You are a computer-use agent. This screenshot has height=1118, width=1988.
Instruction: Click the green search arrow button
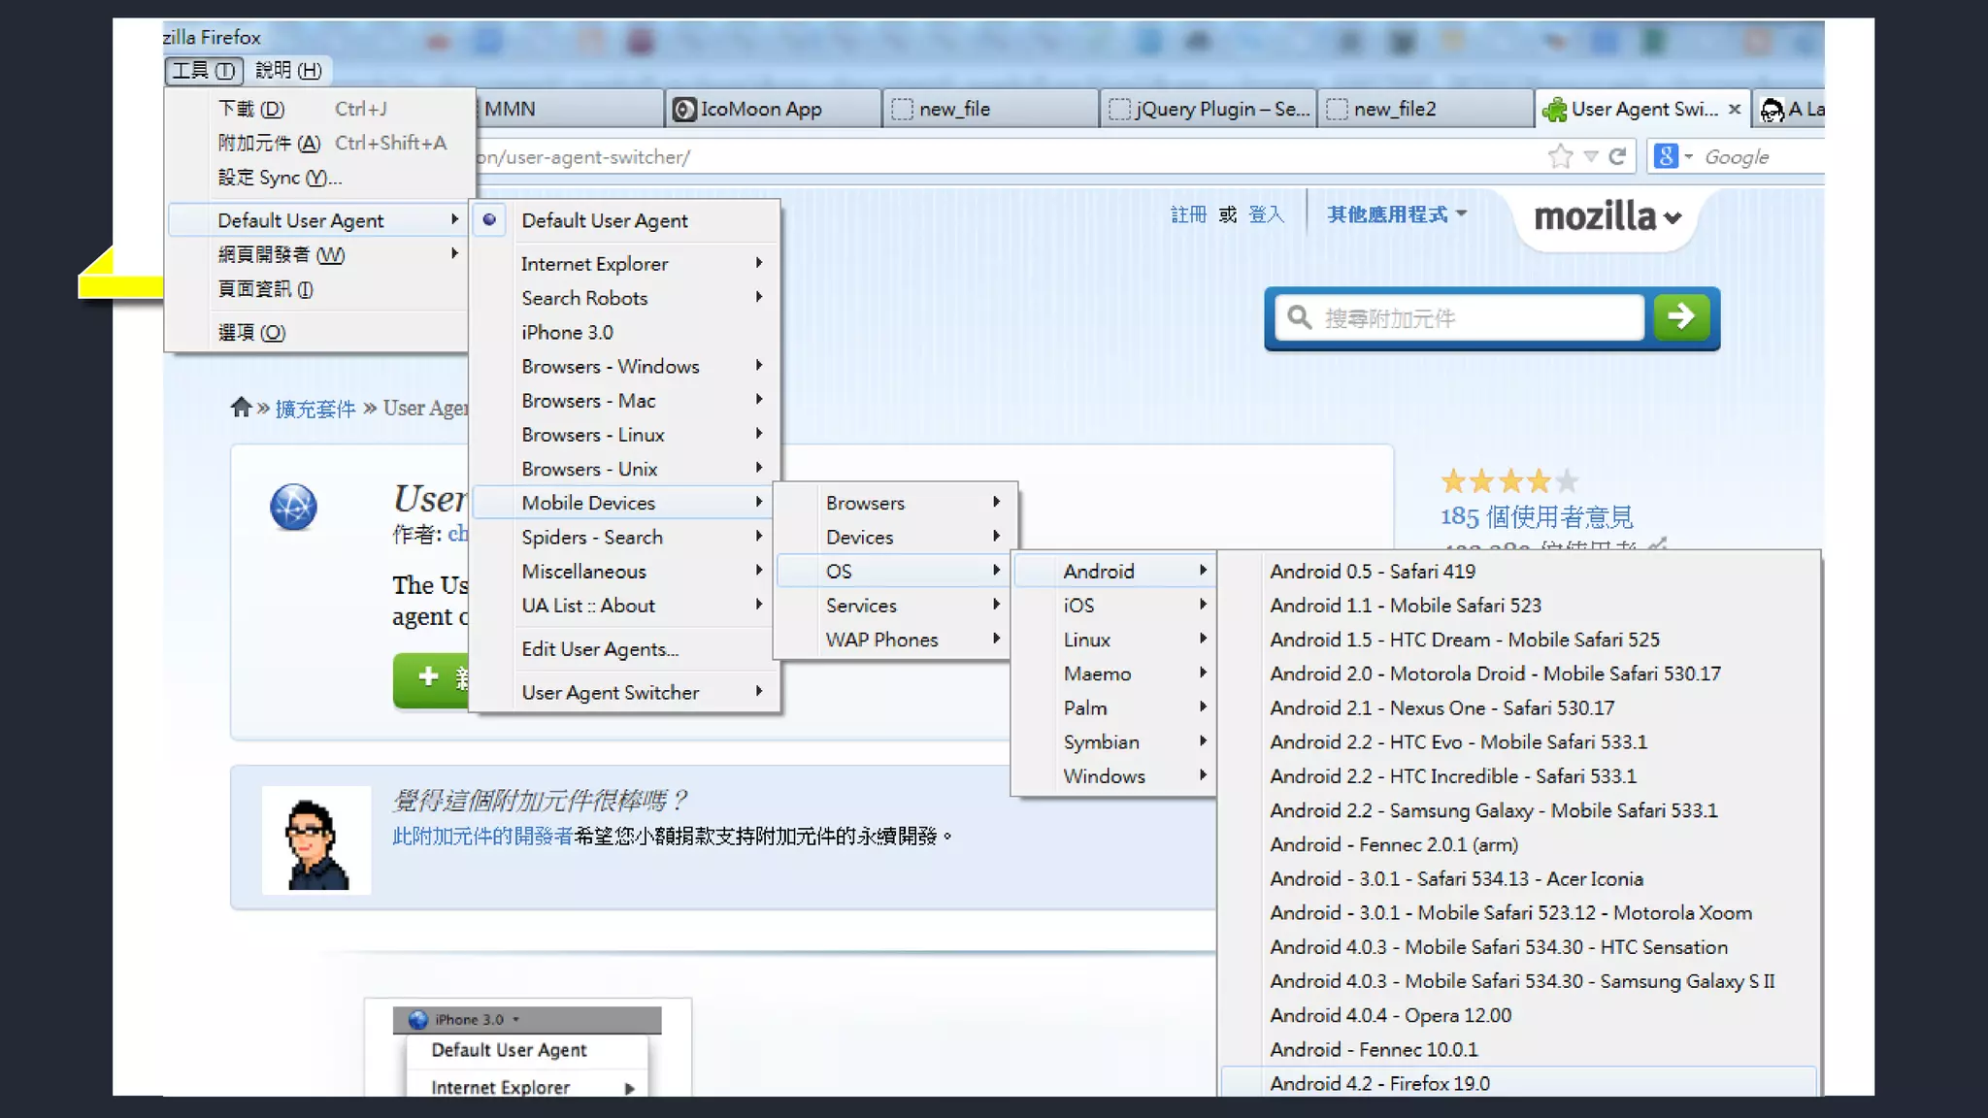[x=1681, y=316]
